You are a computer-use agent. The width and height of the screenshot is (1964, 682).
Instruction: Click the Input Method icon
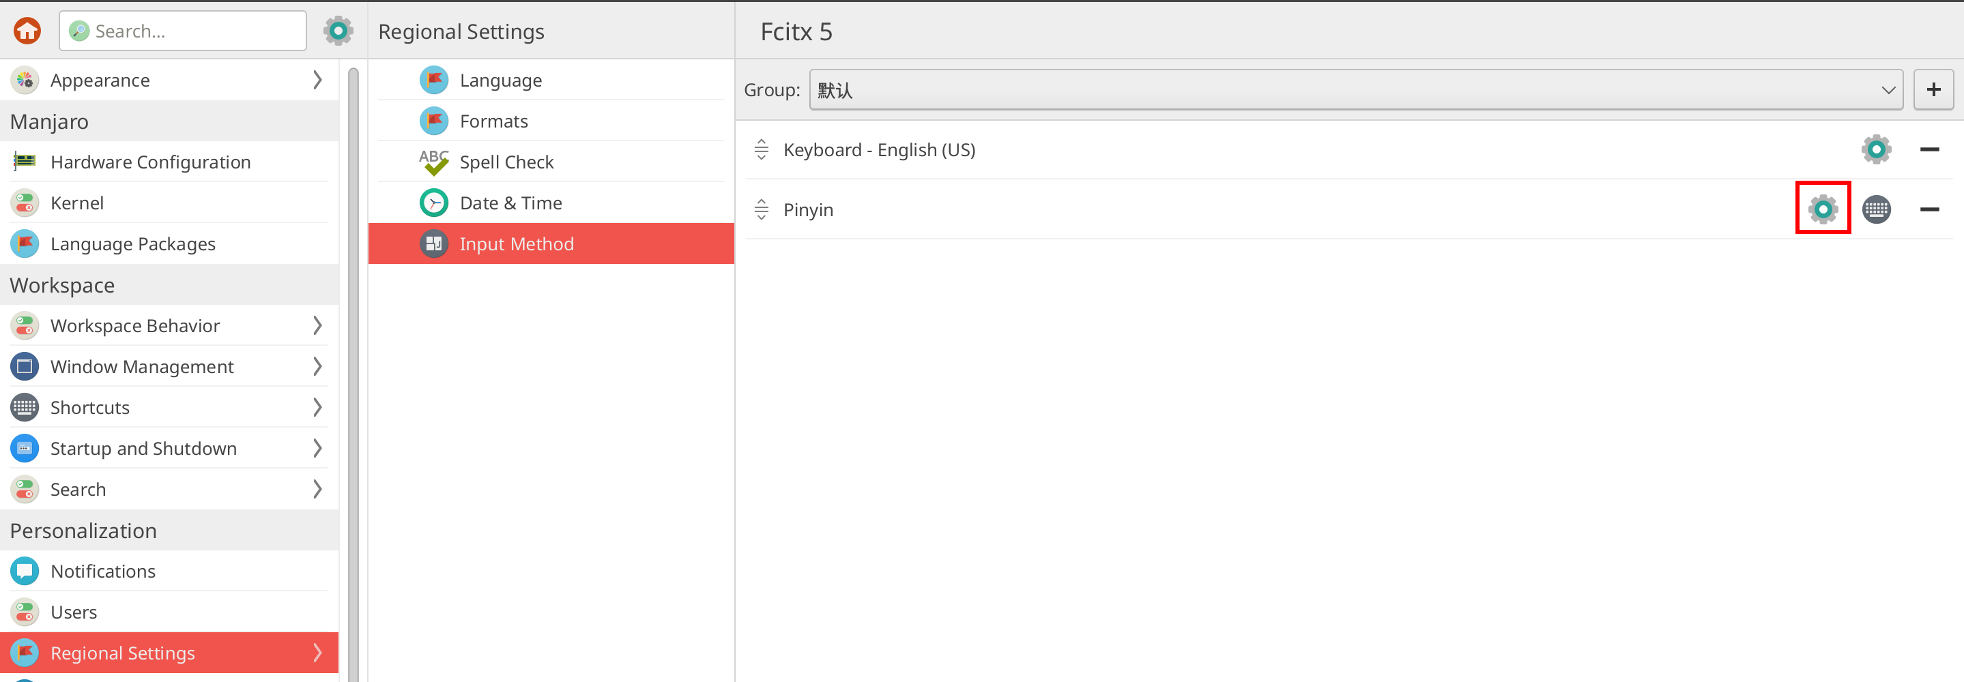point(434,244)
